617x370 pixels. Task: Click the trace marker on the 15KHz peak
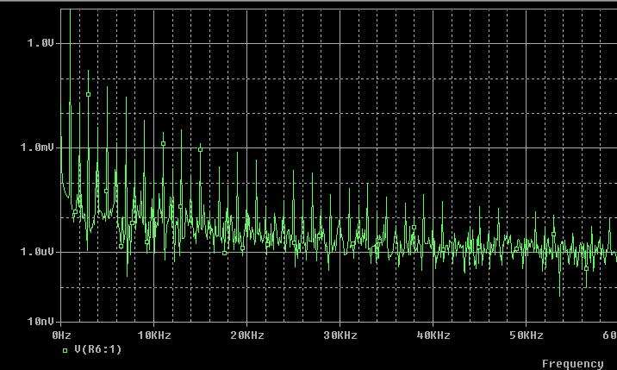click(x=201, y=149)
